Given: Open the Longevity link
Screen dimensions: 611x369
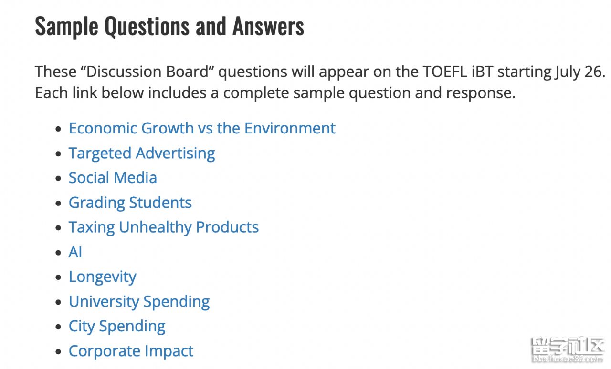Looking at the screenshot, I should (x=103, y=277).
